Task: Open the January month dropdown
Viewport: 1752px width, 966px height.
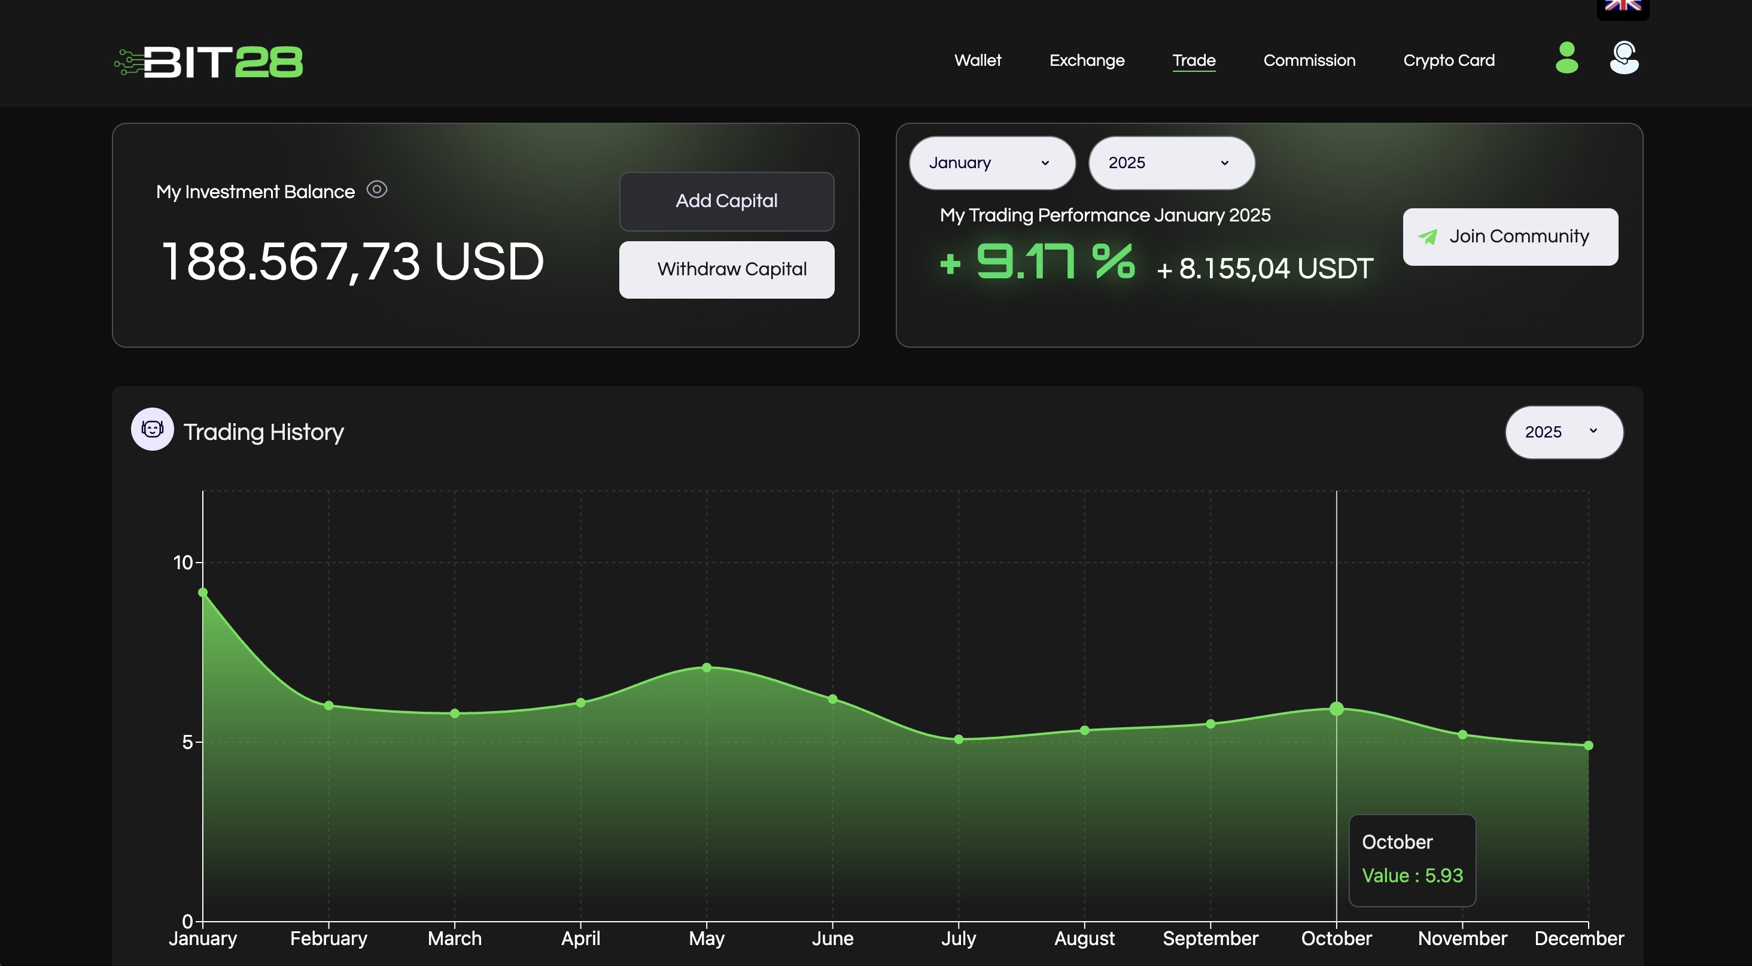Action: [991, 163]
